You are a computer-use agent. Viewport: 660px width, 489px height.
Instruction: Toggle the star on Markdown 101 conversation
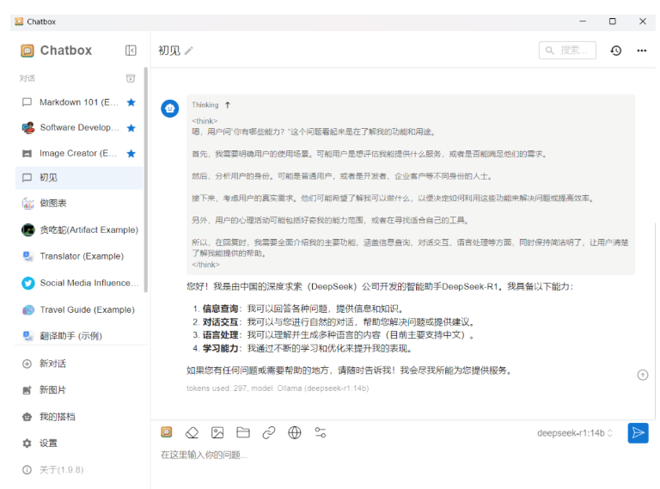(x=131, y=102)
